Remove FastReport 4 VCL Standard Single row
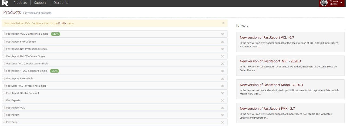 click(x=222, y=71)
